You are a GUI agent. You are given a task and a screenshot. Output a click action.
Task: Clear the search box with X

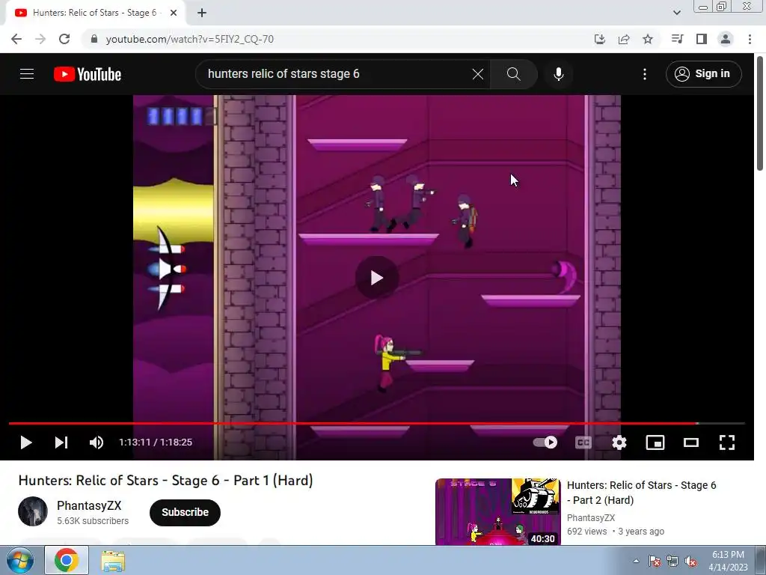tap(478, 74)
